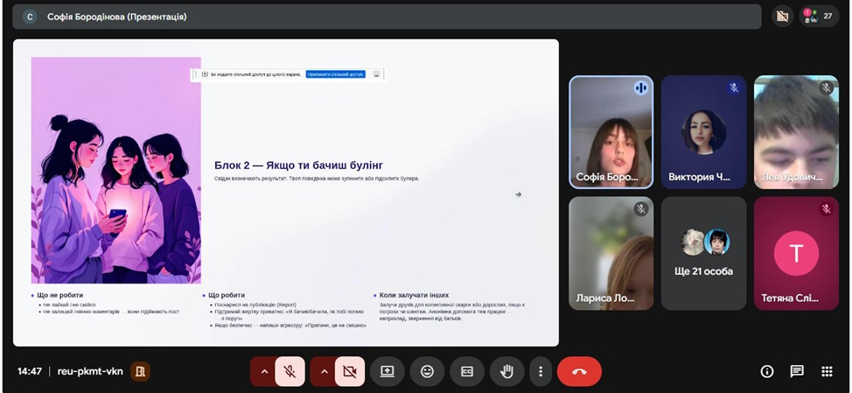The width and height of the screenshot is (852, 393).
Task: Select the Софія Бородінова video tile
Action: tap(611, 132)
